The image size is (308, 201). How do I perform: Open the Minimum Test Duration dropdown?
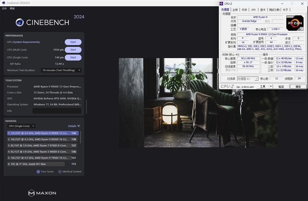pos(61,70)
